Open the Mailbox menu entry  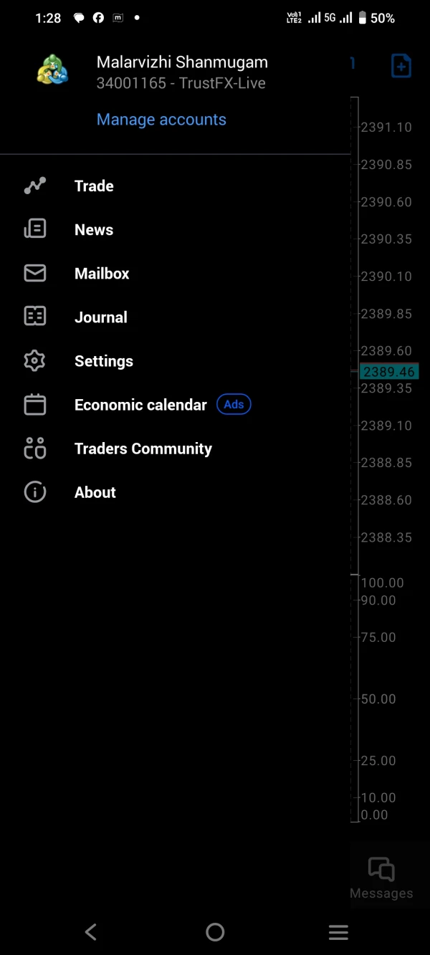tap(102, 274)
